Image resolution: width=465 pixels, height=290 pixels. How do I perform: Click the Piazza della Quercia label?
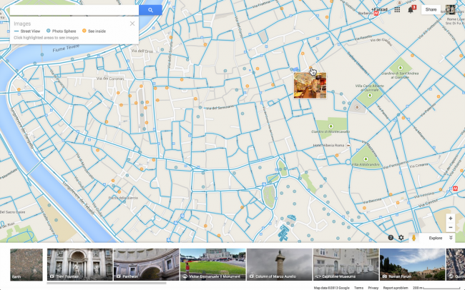pyautogui.click(x=123, y=198)
